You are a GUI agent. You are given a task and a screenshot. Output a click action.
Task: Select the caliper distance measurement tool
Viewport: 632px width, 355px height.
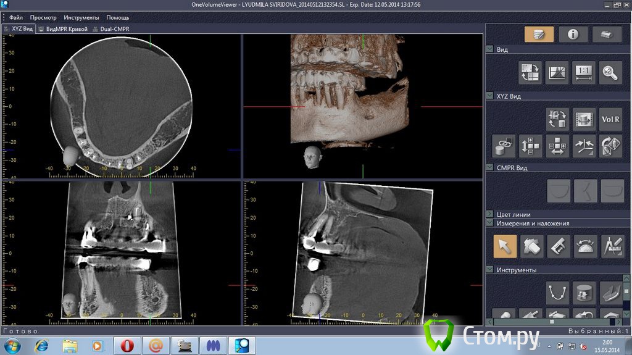(557, 246)
